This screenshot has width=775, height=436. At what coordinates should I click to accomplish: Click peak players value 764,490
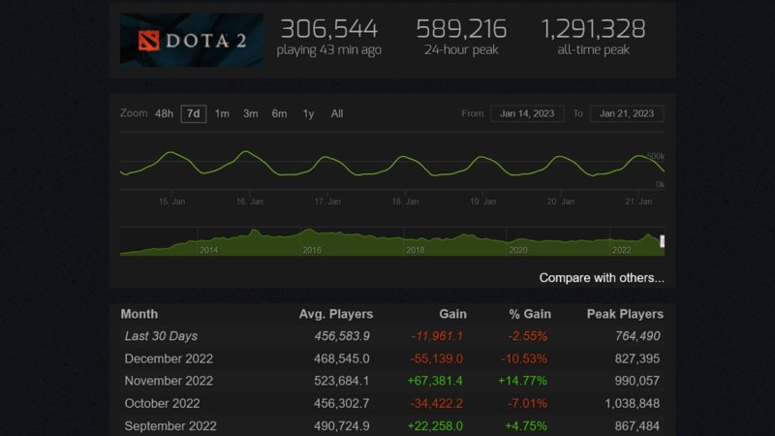tap(637, 336)
